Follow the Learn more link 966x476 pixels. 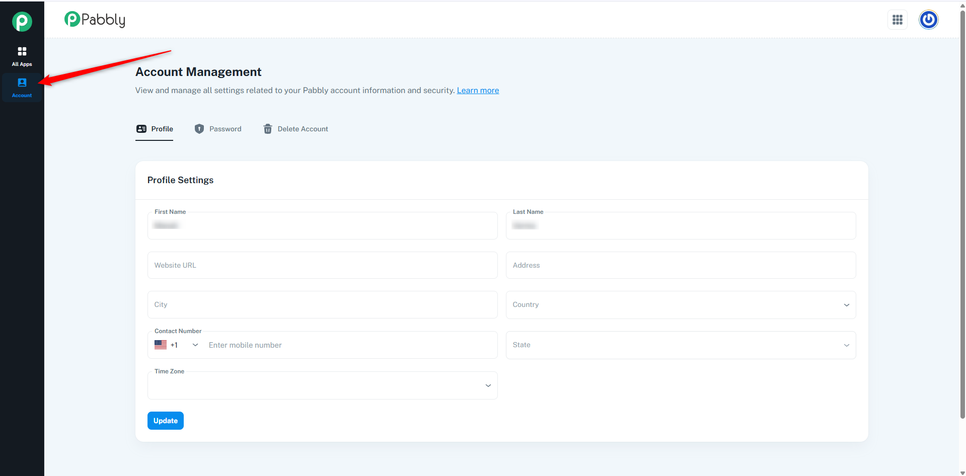(478, 91)
